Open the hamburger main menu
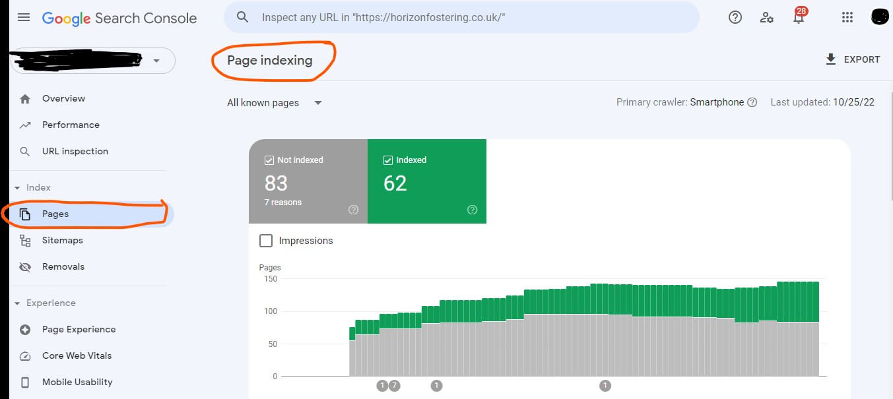The height and width of the screenshot is (399, 893). pyautogui.click(x=24, y=17)
